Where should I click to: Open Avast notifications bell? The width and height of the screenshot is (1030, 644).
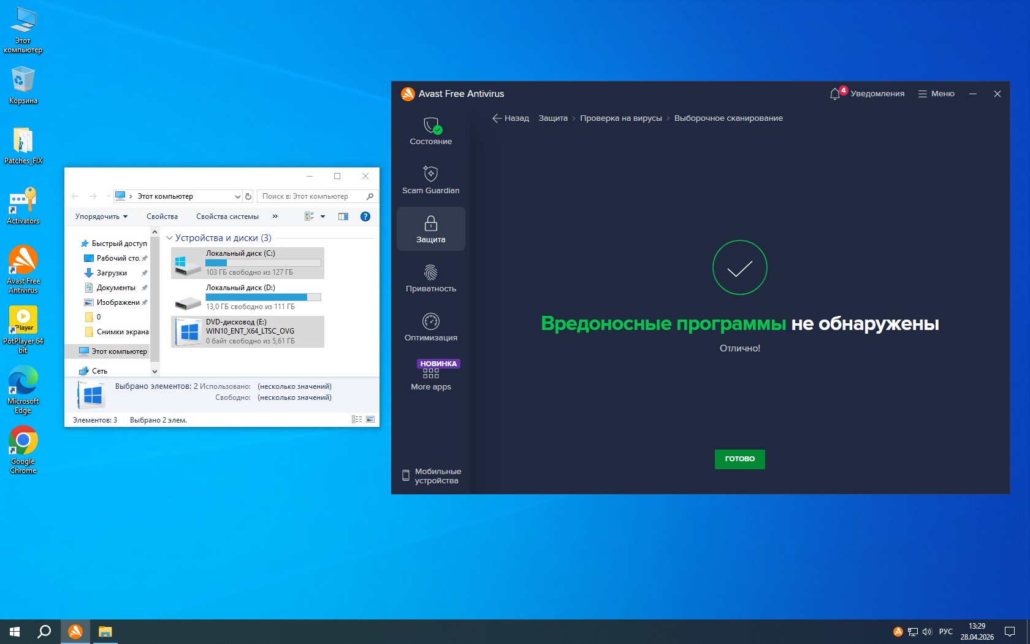[835, 94]
